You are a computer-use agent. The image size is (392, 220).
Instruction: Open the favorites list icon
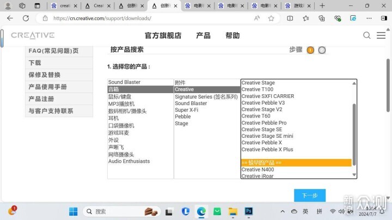pos(306,19)
